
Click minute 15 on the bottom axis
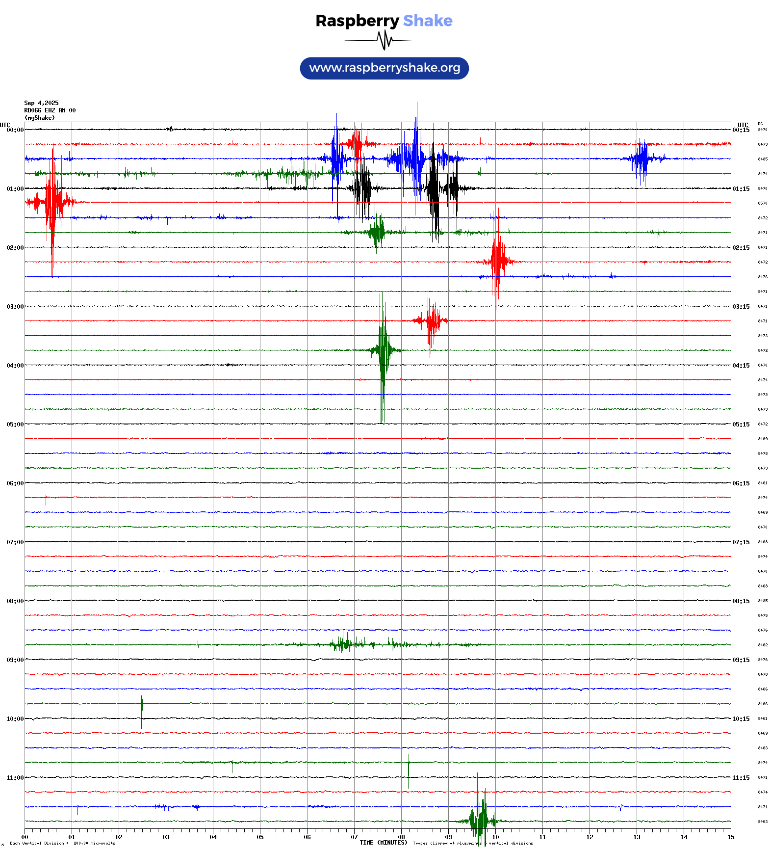730,837
